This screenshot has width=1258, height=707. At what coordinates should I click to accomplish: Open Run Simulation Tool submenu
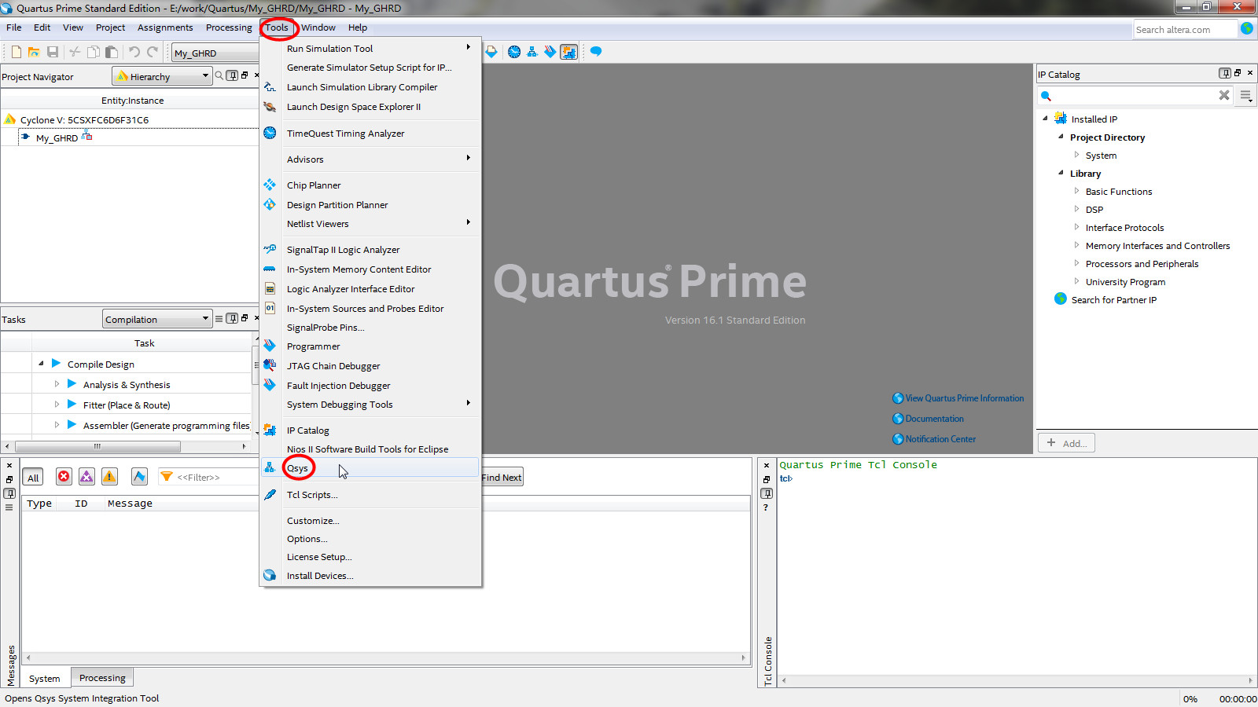[x=370, y=48]
